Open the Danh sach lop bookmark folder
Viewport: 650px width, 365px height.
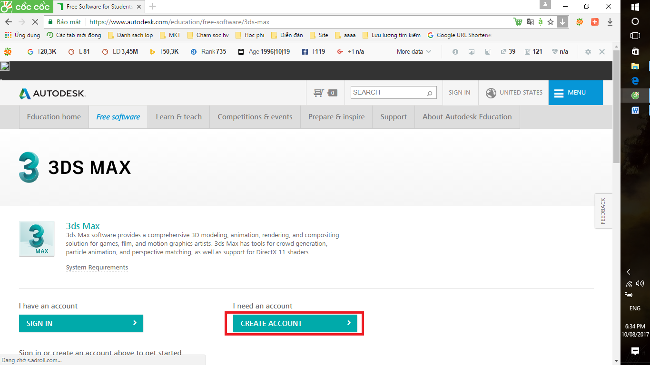[x=130, y=35]
